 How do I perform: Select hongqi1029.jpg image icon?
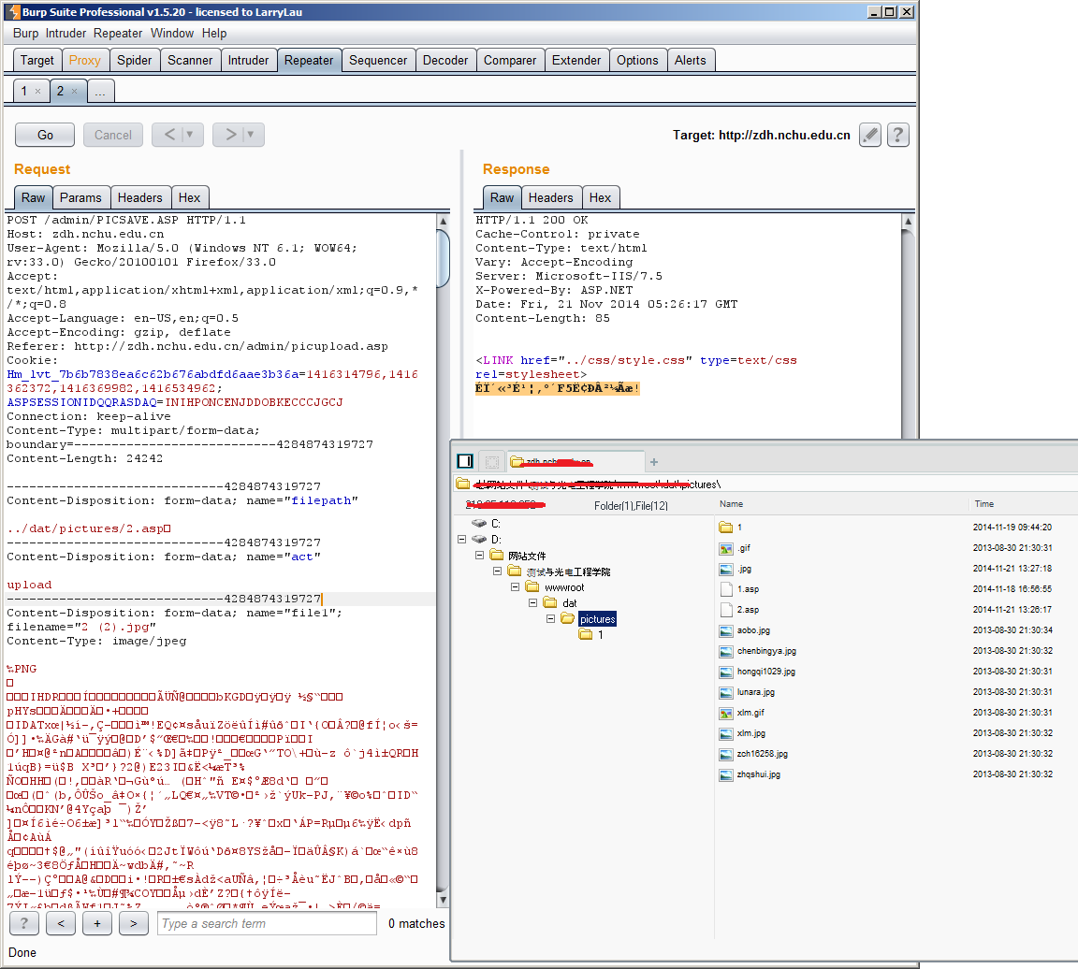coord(726,673)
